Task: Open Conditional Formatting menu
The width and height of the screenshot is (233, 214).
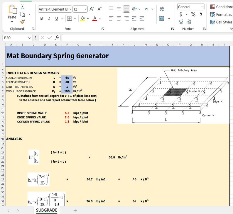Action: click(x=222, y=7)
